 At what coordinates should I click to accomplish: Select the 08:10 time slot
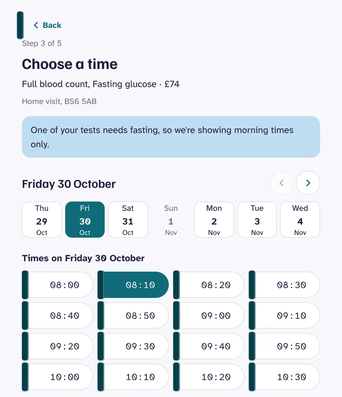[x=133, y=285]
